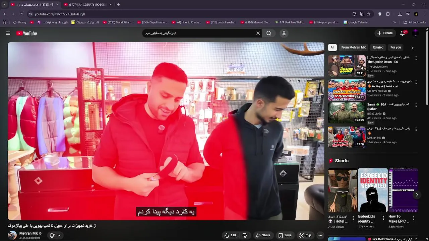The image size is (429, 241).
Task: Open the Hotel short thumbnail
Action: (343, 190)
